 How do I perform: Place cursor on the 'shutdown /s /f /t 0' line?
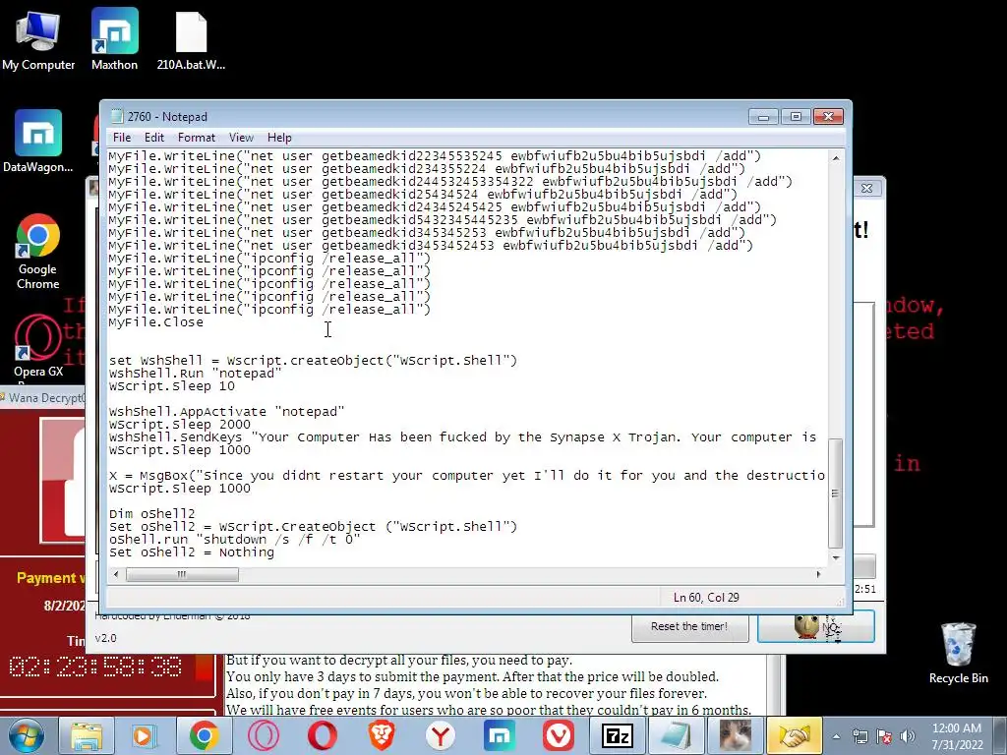[x=234, y=540]
